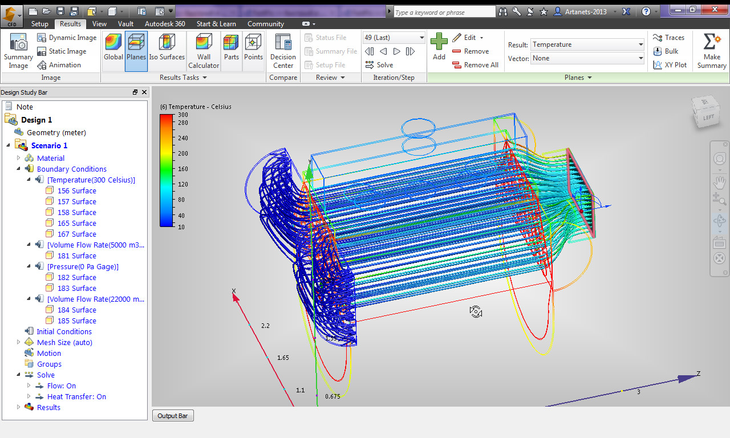Collapse the Boundary Conditions node
The image size is (730, 438).
coord(18,169)
